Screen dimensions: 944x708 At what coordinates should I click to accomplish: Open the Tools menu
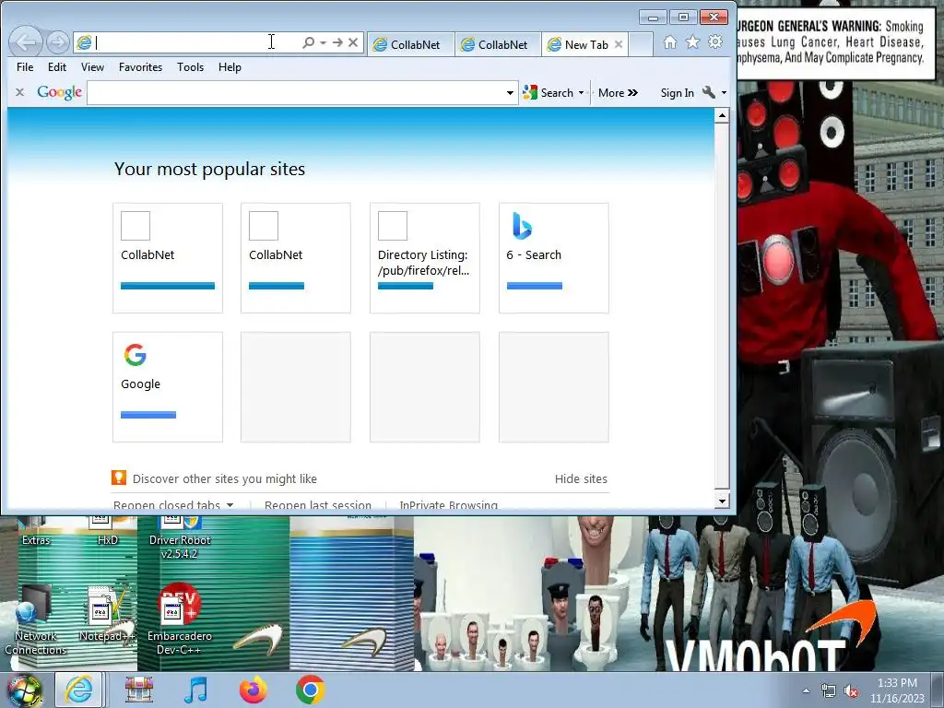(x=190, y=66)
